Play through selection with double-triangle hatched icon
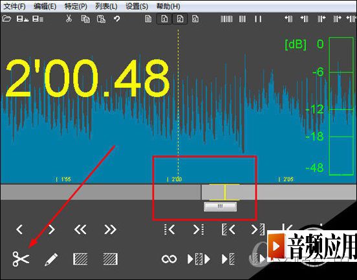Screen dimensions: 357x280 199,259
